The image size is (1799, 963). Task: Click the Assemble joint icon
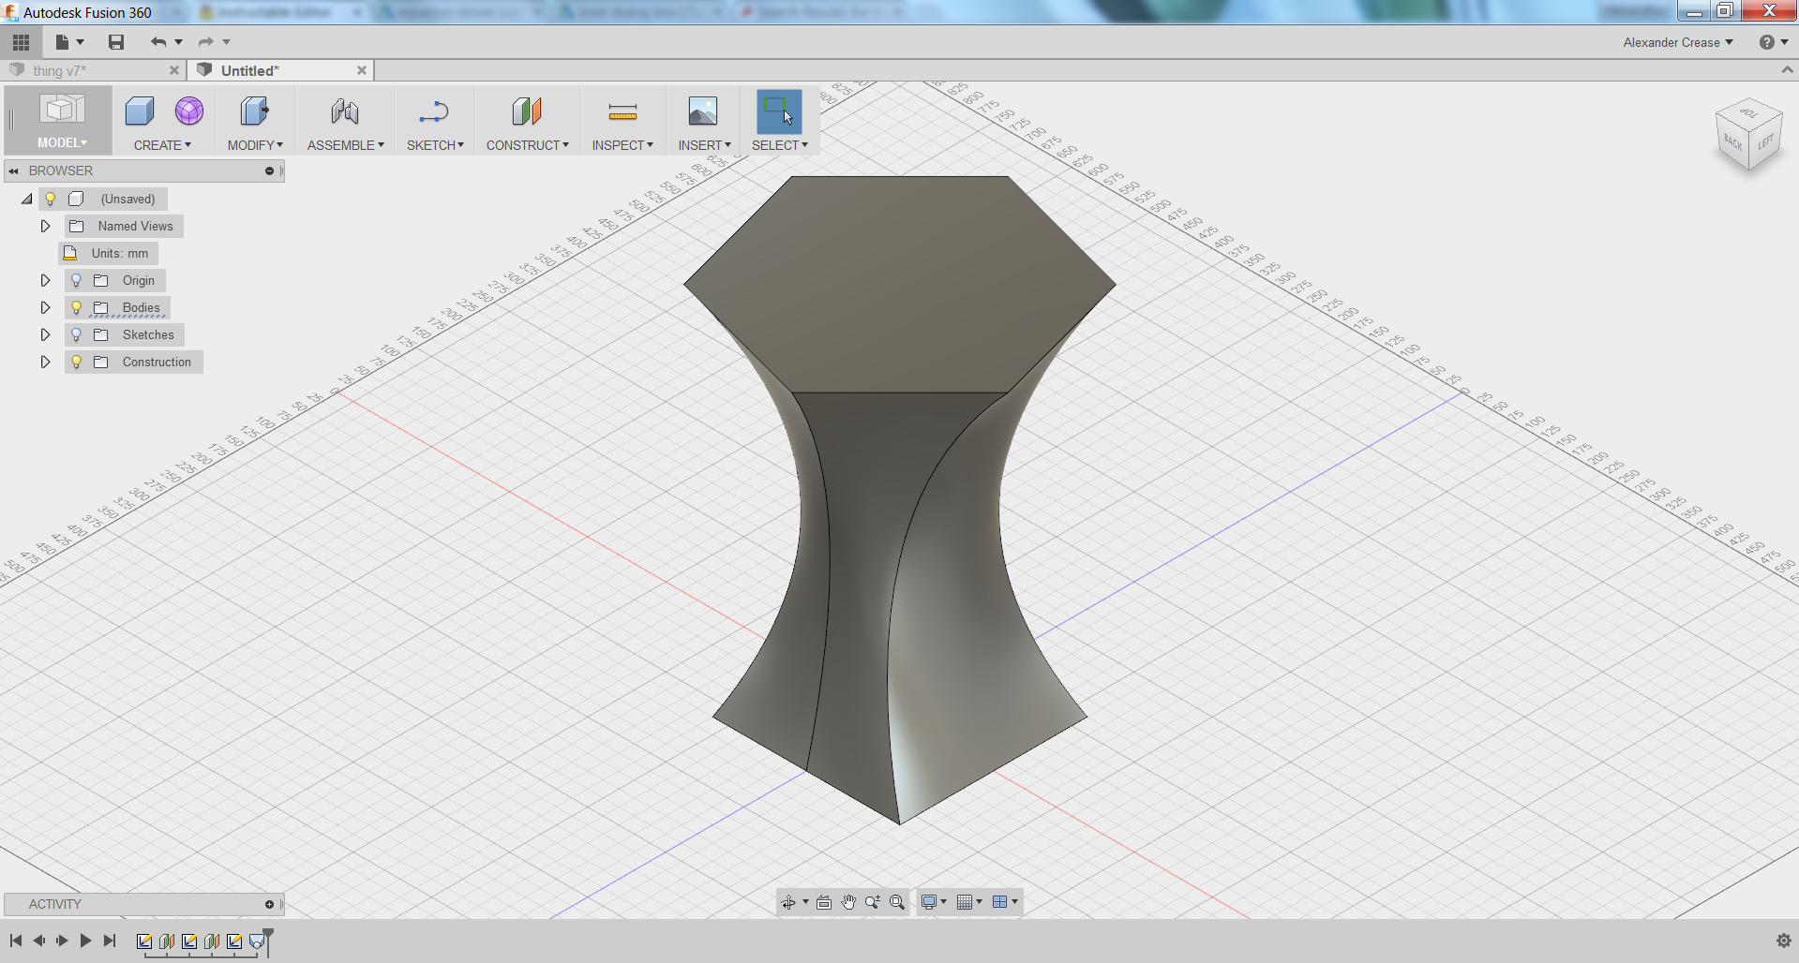coord(345,111)
